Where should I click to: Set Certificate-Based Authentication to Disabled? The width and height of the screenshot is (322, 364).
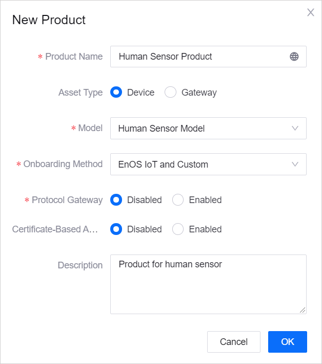coord(116,229)
